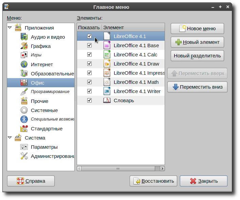This screenshot has width=240, height=200.
Task: Click the horizontal scrollbar thumb
Action: click(118, 169)
